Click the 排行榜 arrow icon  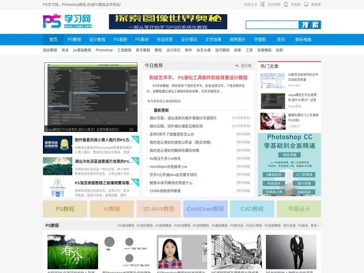point(237,66)
